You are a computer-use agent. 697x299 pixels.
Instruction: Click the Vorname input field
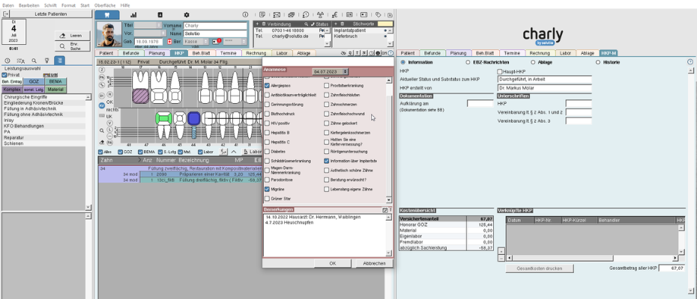(215, 25)
